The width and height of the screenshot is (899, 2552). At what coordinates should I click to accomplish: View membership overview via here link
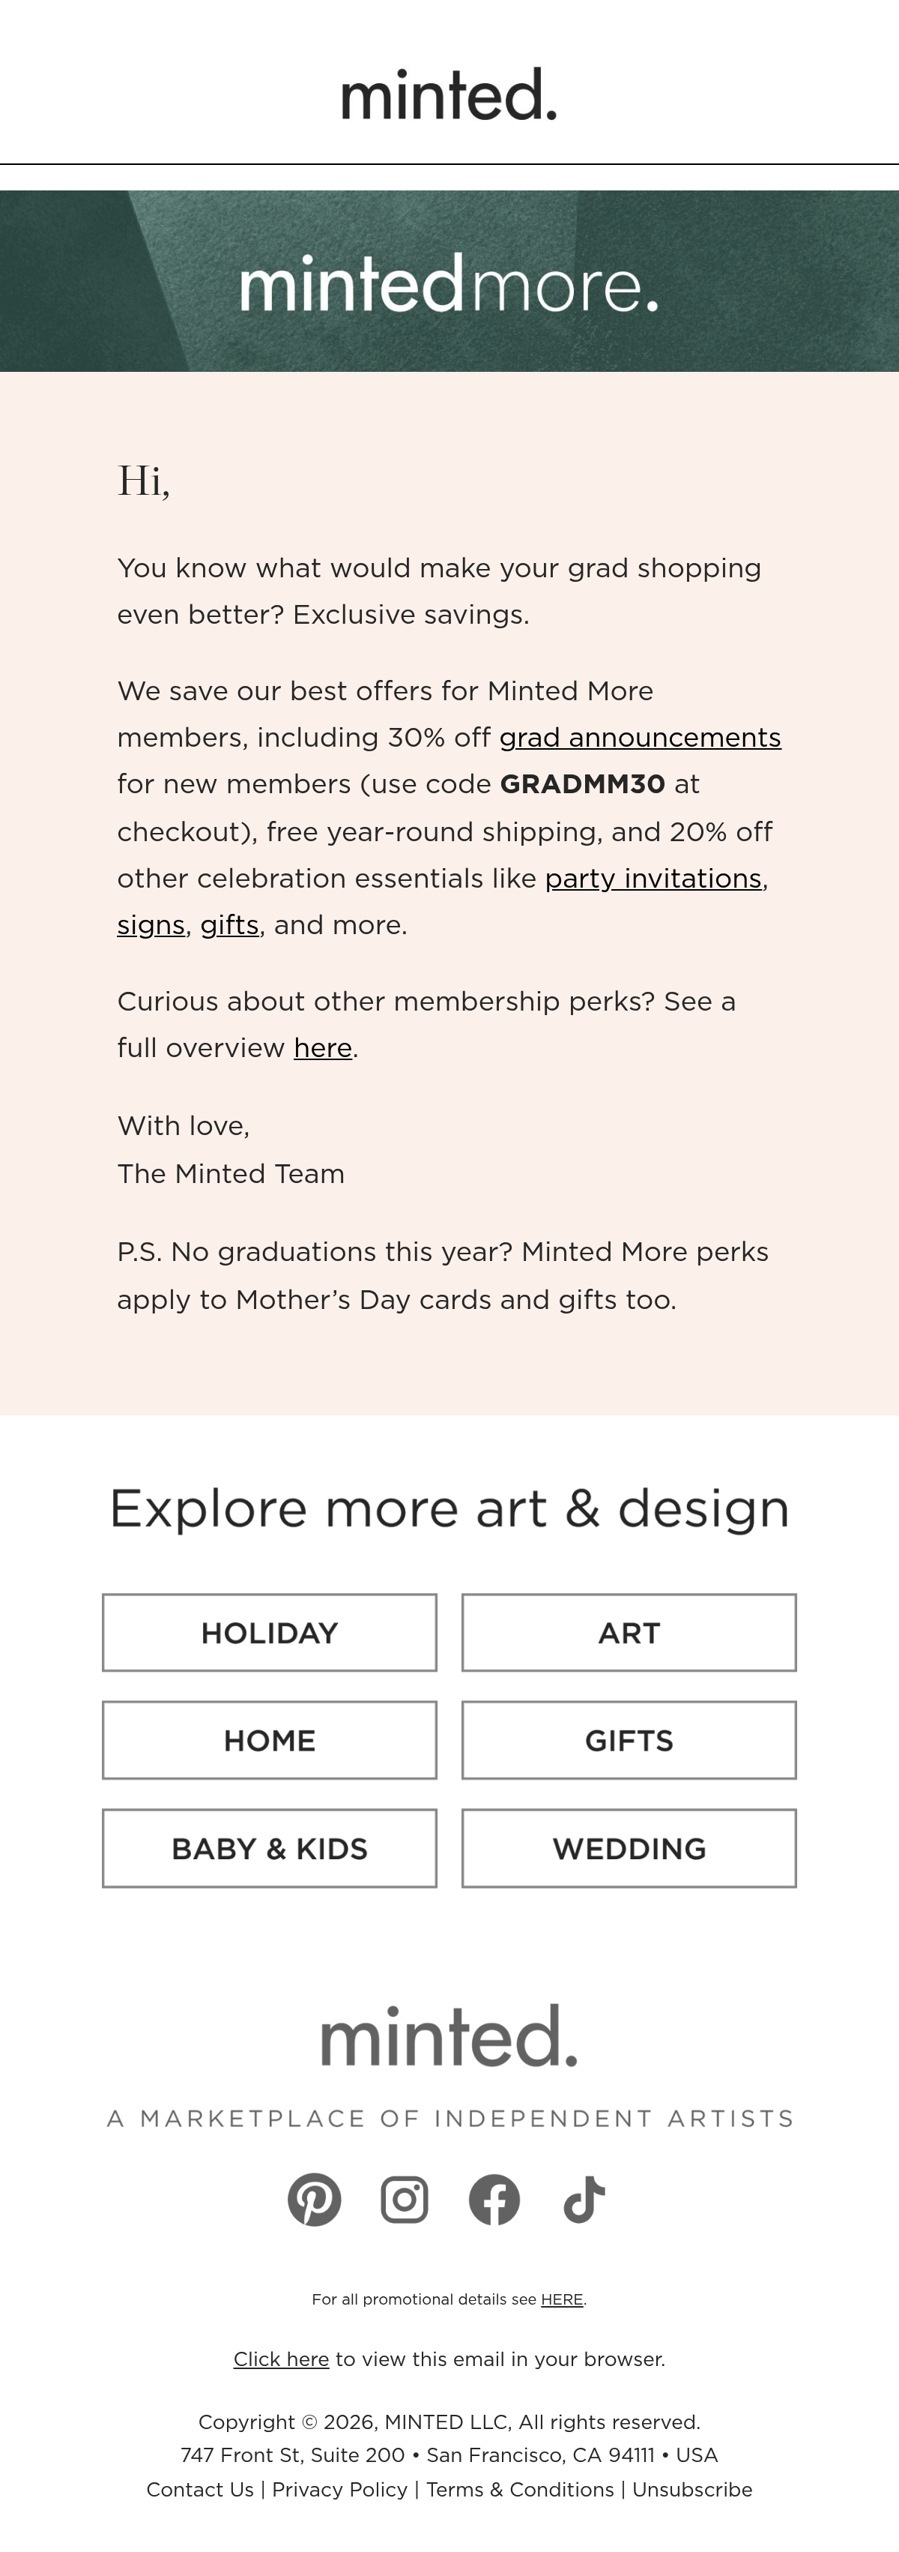323,1048
